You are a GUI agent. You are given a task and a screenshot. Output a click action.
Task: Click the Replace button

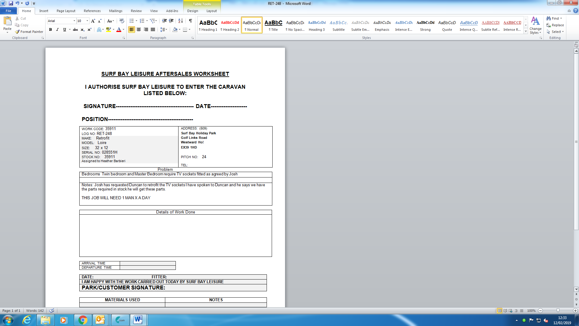click(555, 25)
